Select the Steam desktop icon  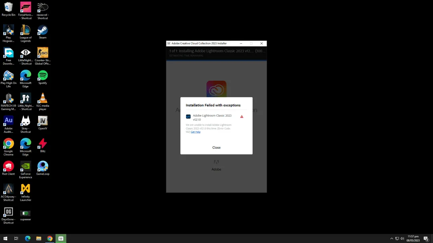click(42, 32)
